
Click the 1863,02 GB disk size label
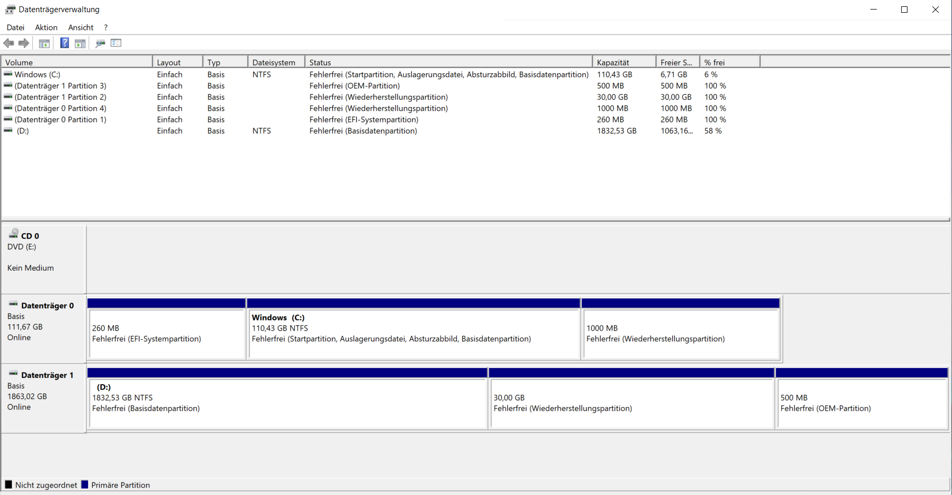[x=27, y=396]
